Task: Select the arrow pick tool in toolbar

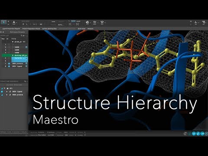Action: [x=3, y=22]
